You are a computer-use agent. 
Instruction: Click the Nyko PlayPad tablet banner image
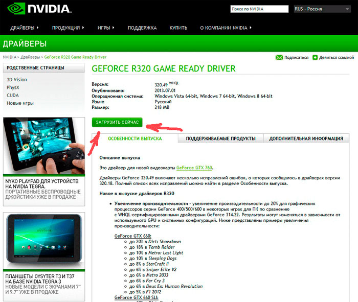pos(44,146)
